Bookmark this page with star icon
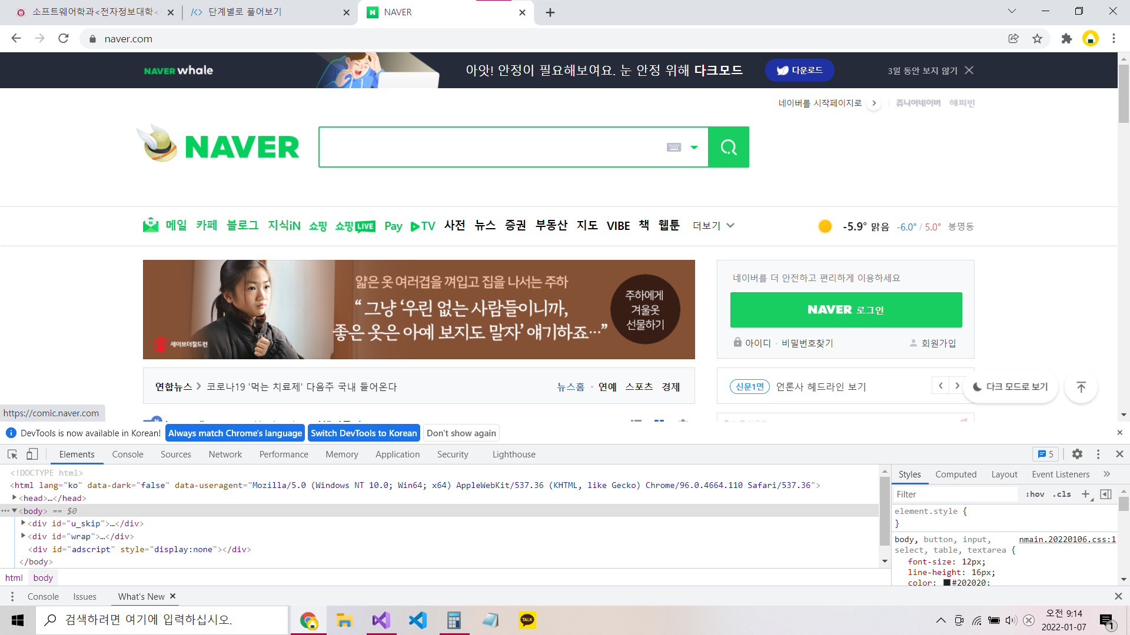 1037,39
